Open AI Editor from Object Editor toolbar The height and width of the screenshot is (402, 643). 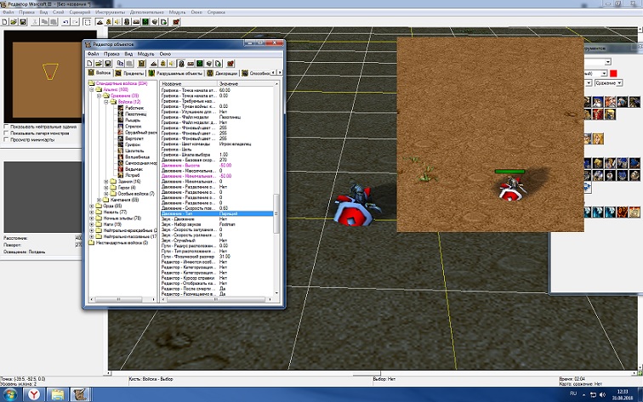point(200,64)
